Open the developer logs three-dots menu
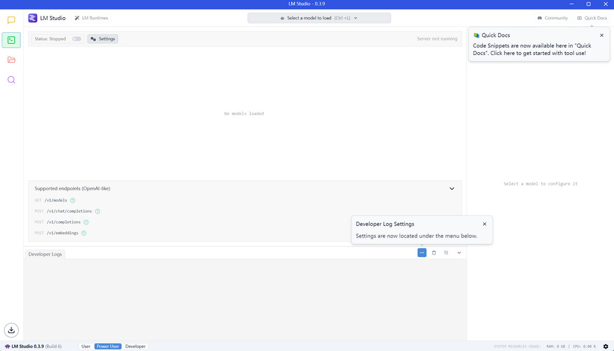The width and height of the screenshot is (614, 351). (x=422, y=253)
